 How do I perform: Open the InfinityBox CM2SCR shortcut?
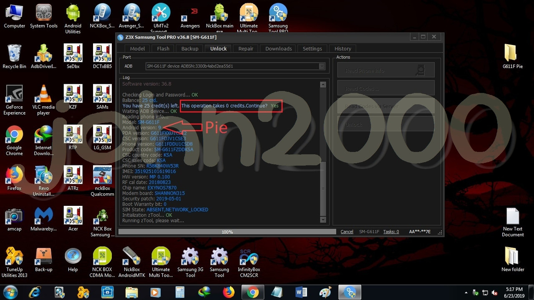click(x=249, y=262)
